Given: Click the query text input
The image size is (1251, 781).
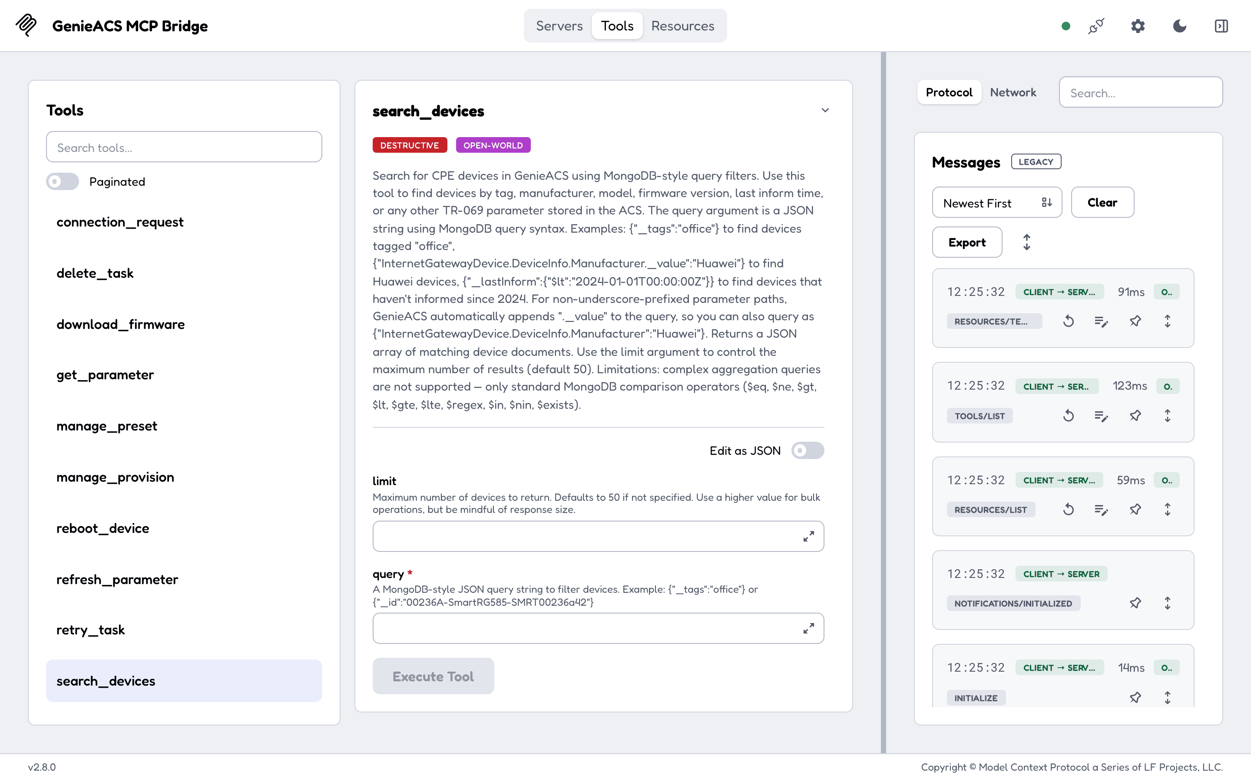Looking at the screenshot, I should [598, 629].
